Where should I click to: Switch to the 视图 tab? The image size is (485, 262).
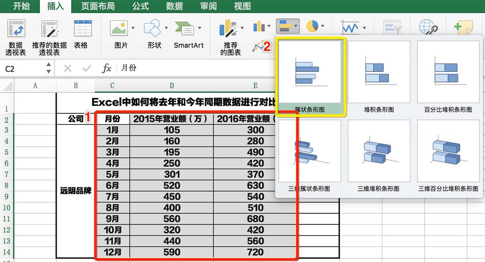[x=242, y=6]
